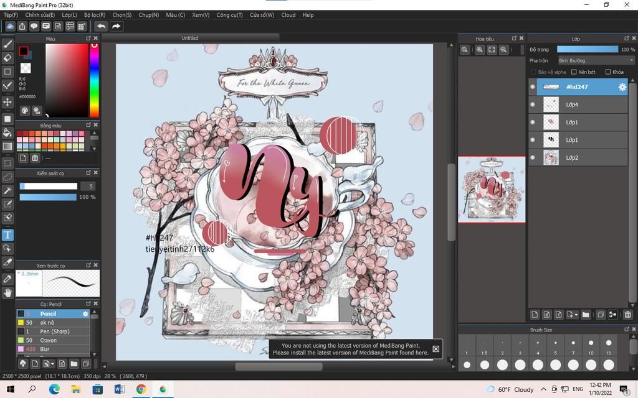Select the Move tool
The width and height of the screenshot is (638, 398).
point(7,101)
